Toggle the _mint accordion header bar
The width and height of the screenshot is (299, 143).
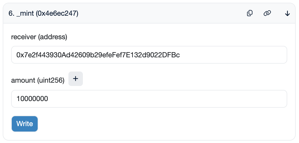click(x=149, y=13)
